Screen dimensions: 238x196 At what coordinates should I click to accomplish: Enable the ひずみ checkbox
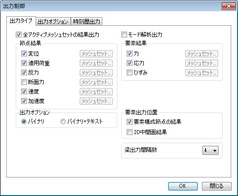click(x=129, y=73)
